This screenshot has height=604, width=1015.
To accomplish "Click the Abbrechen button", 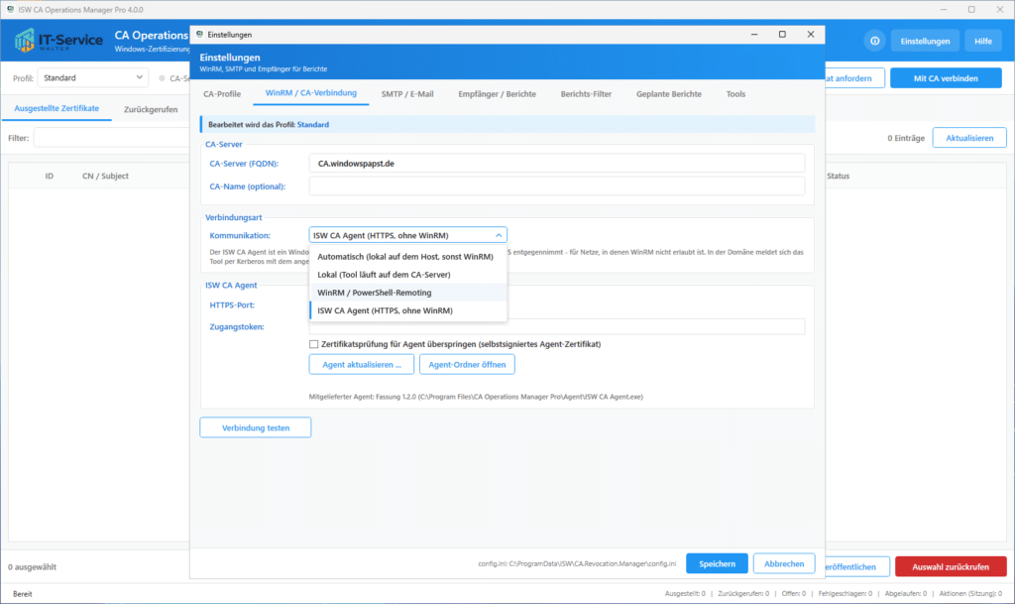I will tap(784, 564).
